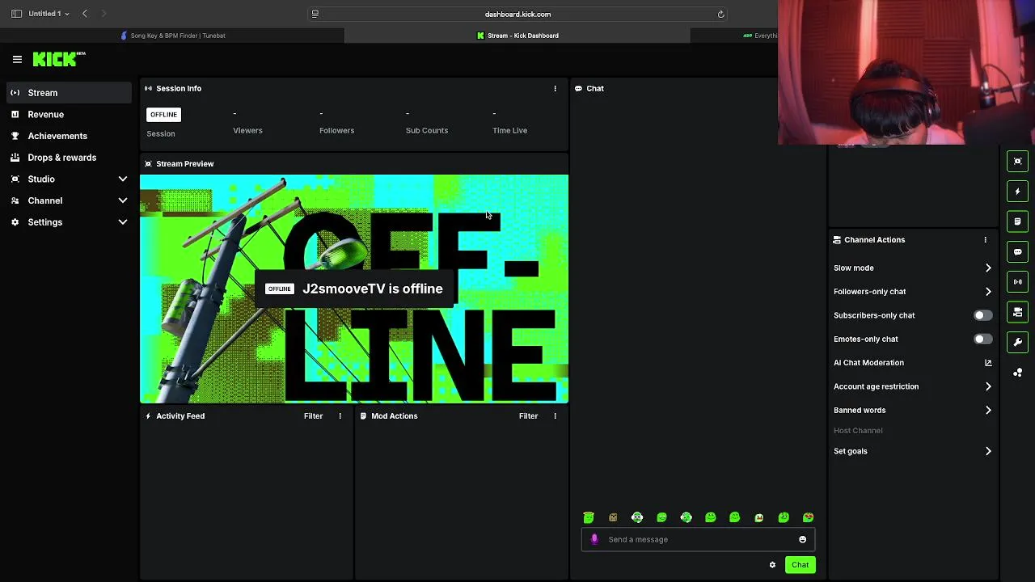This screenshot has height=582, width=1035.
Task: Open the Channel Actions three-dot menu
Action: pyautogui.click(x=985, y=239)
